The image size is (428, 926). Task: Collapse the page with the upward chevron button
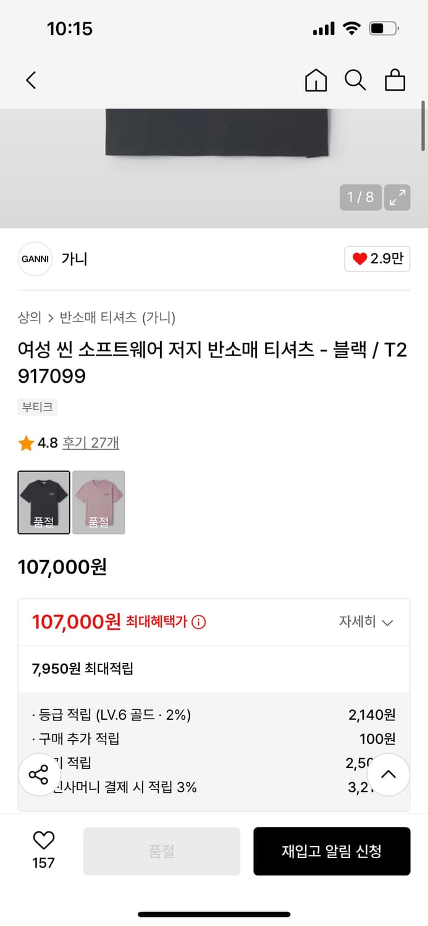[388, 774]
